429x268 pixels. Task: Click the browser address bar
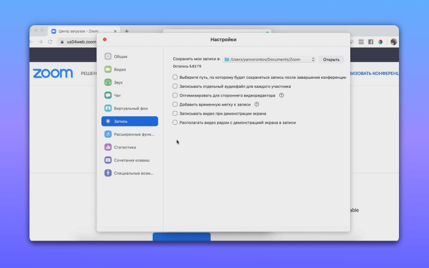click(x=80, y=42)
